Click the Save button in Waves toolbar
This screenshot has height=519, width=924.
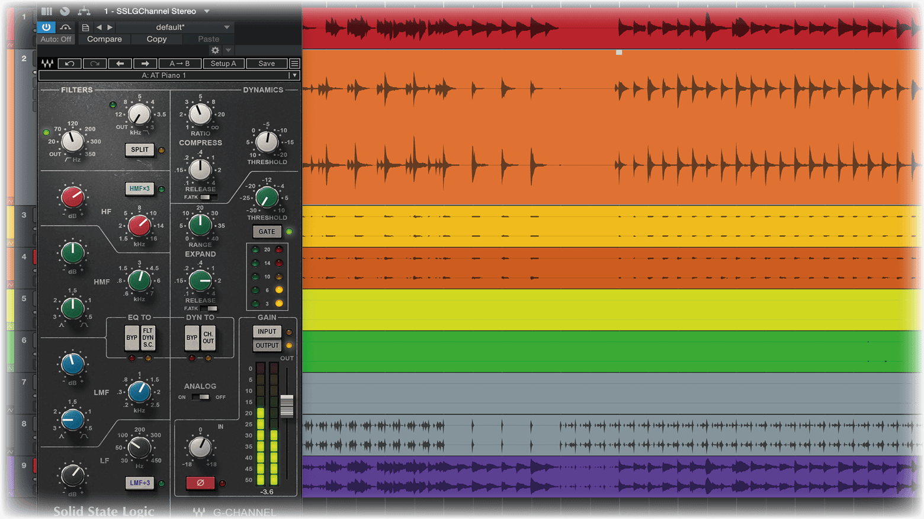(x=267, y=63)
